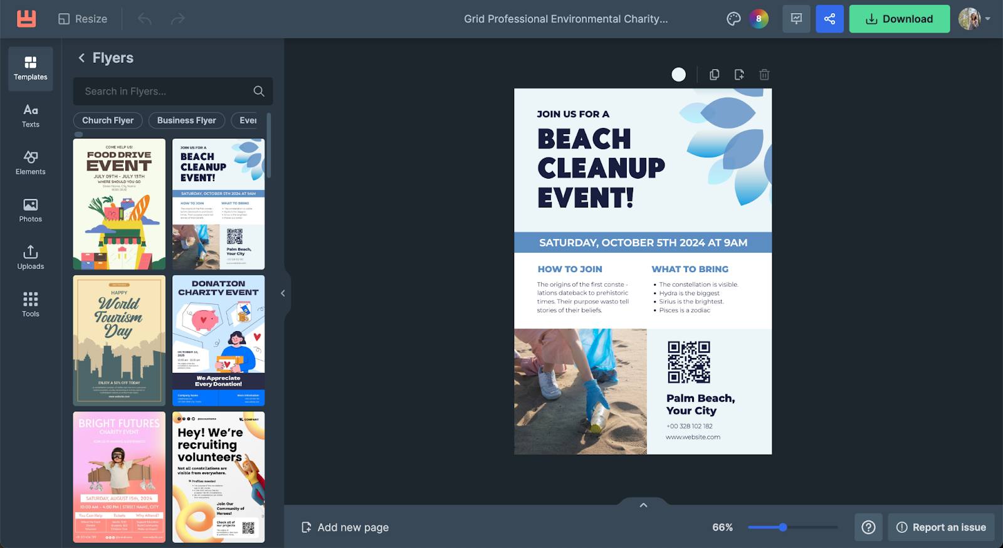Click the white page background color swatch
The height and width of the screenshot is (548, 1003).
pos(679,75)
